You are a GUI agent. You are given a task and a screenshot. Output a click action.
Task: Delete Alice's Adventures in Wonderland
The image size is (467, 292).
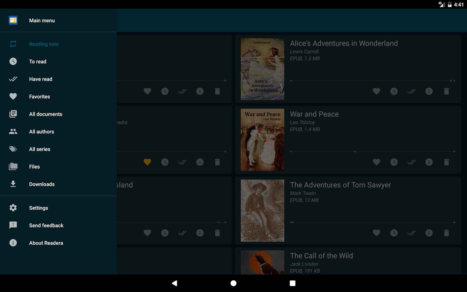(x=446, y=91)
